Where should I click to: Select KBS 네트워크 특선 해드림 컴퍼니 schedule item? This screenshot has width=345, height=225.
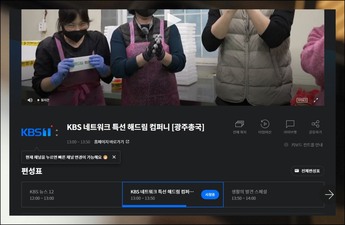click(x=173, y=194)
